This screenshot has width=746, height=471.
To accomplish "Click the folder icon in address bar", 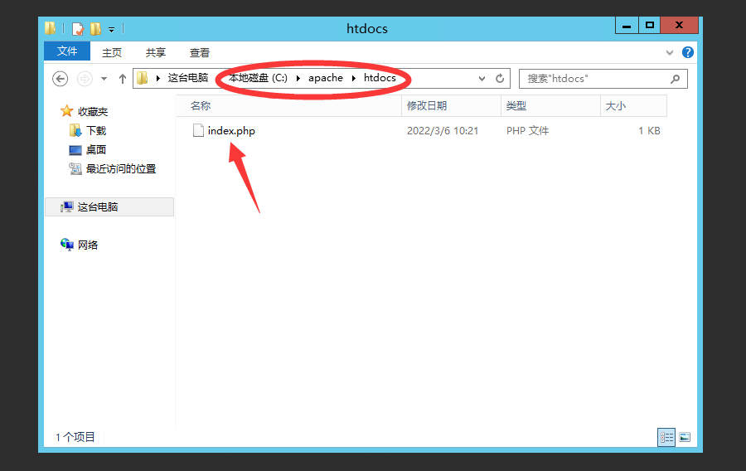I will (143, 78).
